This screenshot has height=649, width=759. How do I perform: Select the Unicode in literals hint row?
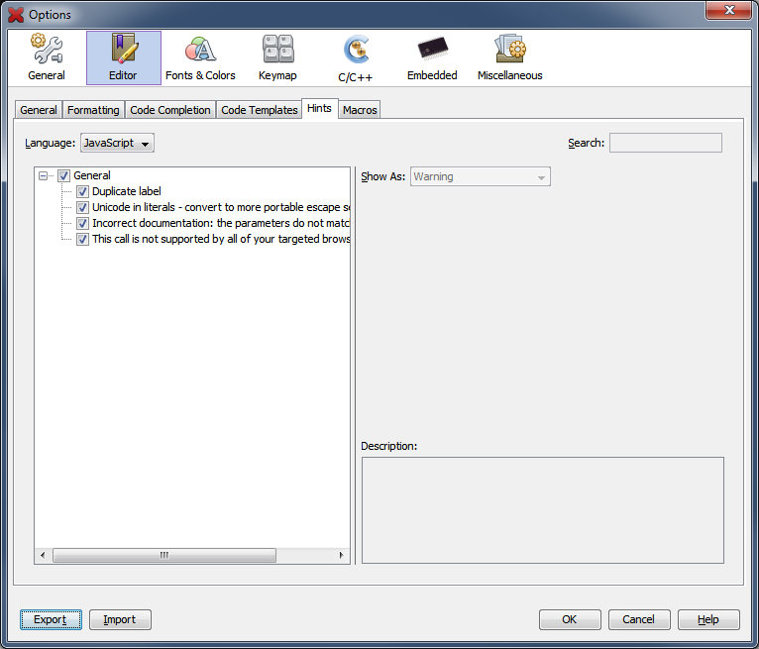(221, 208)
